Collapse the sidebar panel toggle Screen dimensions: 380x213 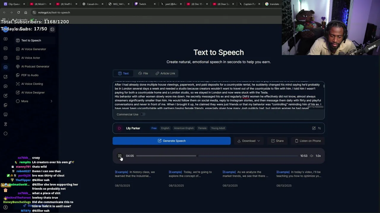point(52,29)
